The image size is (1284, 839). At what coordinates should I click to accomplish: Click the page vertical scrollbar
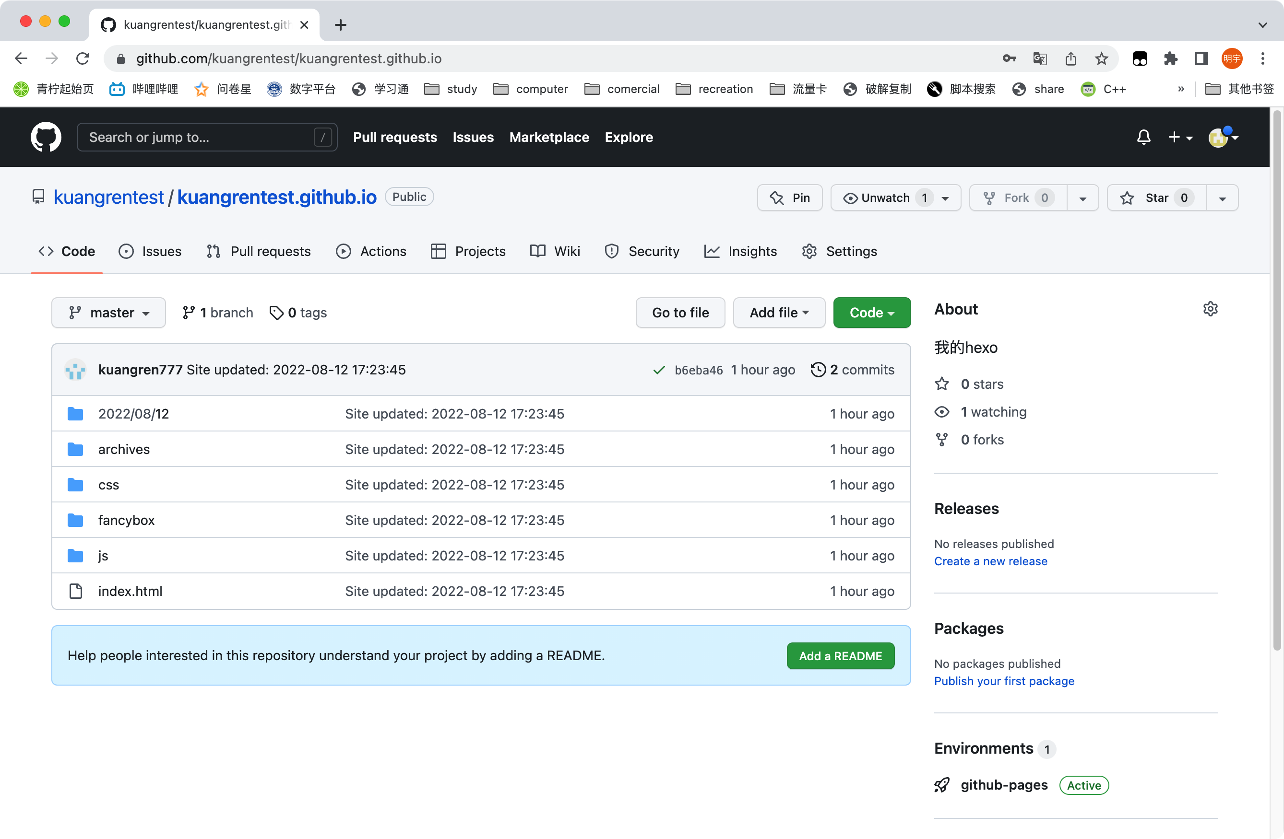point(1276,377)
